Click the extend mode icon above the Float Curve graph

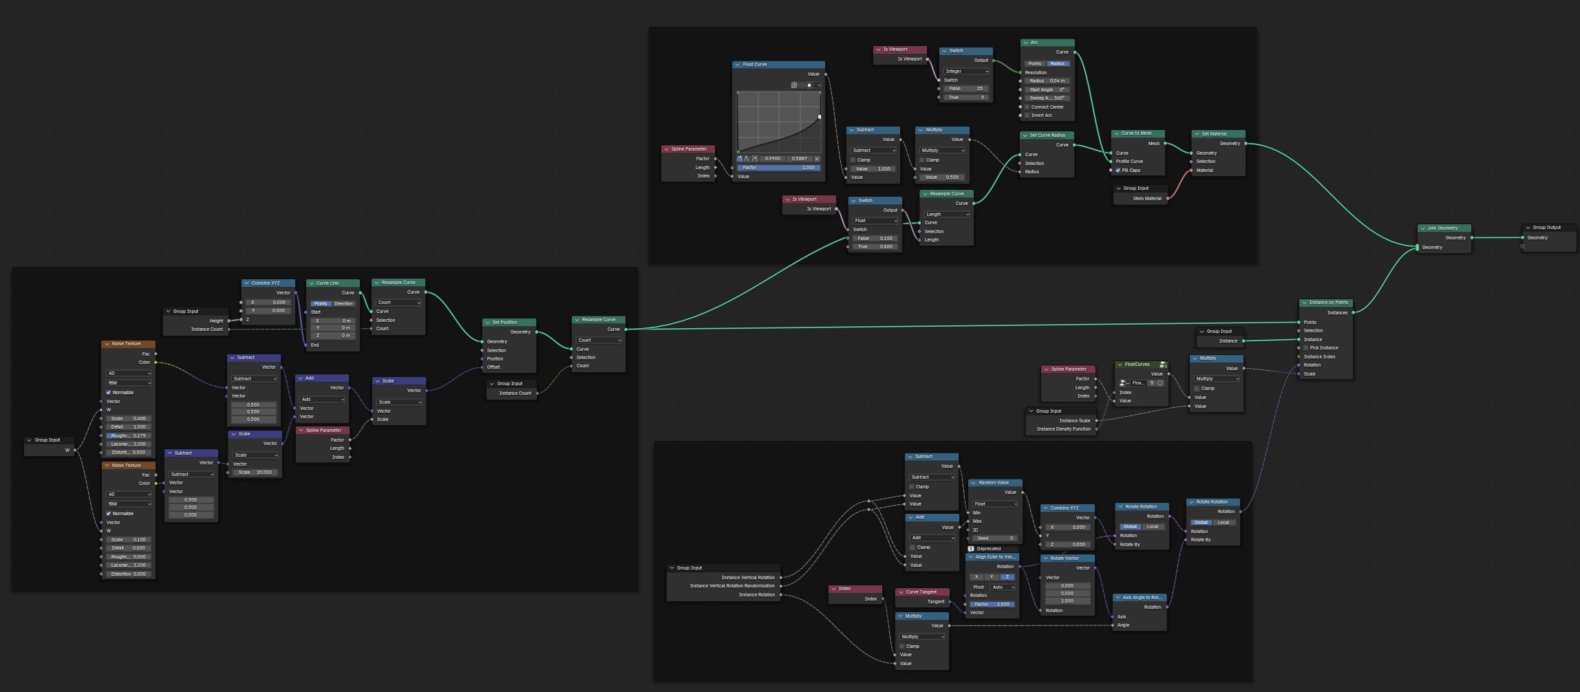pos(809,85)
